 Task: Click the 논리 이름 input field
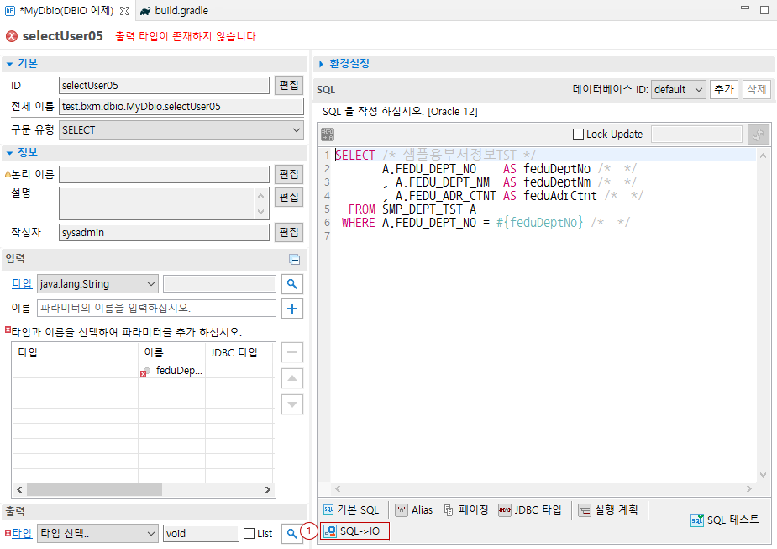[x=164, y=175]
